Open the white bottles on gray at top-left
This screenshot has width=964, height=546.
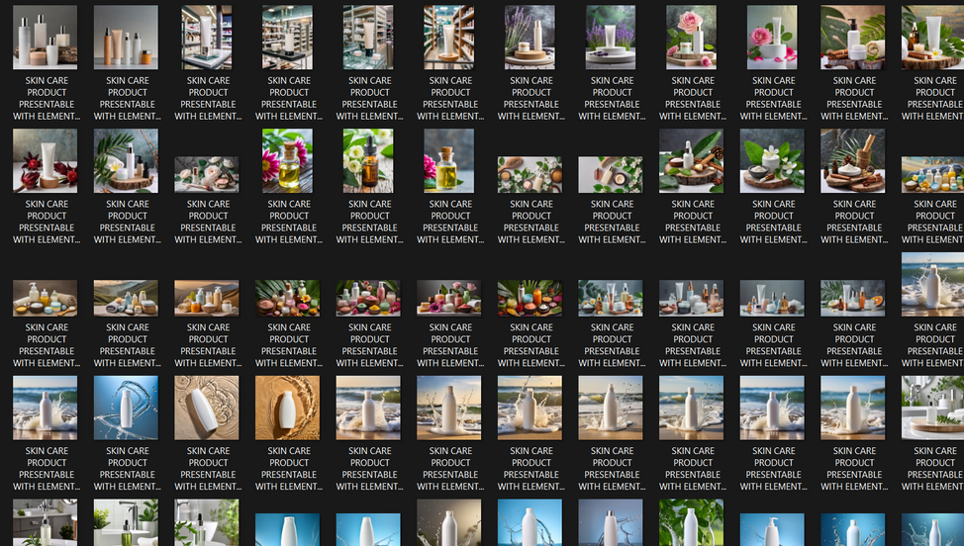point(46,38)
